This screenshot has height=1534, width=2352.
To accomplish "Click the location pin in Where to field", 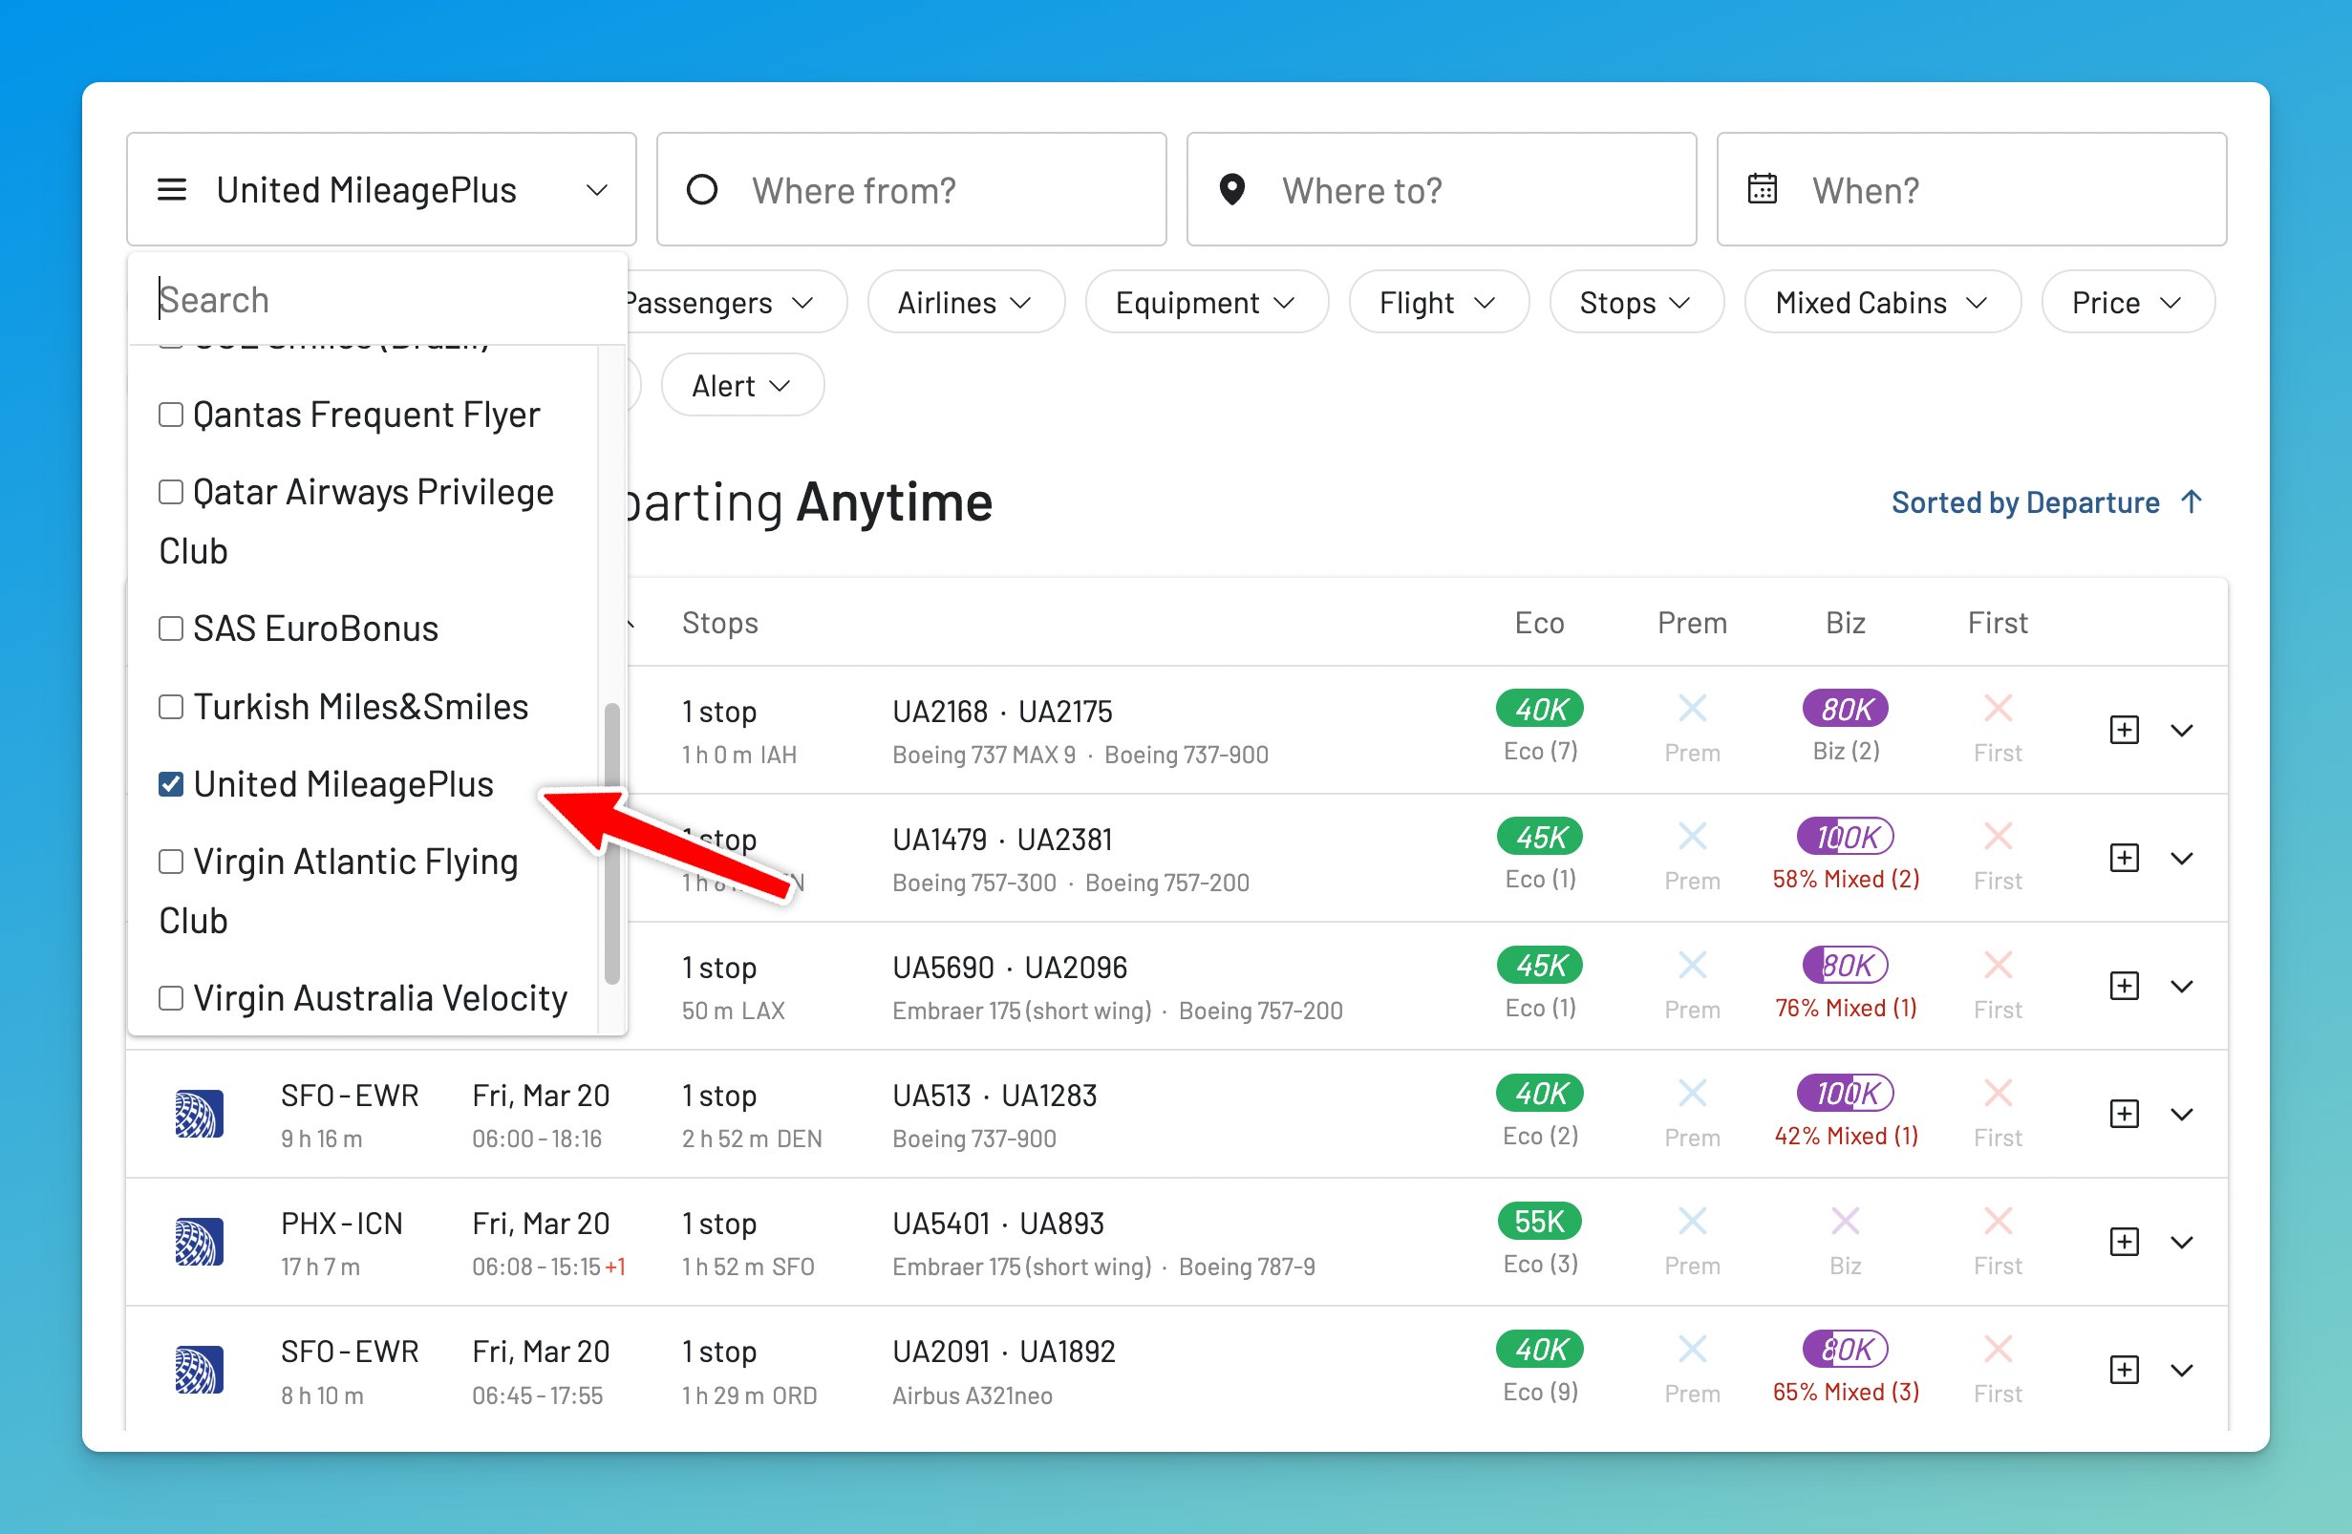I will pos(1231,190).
